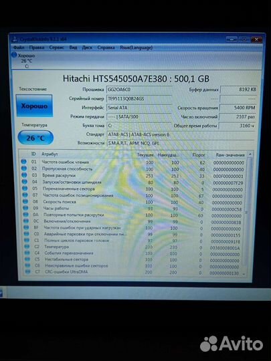Open the Справка menu

[x=106, y=47]
